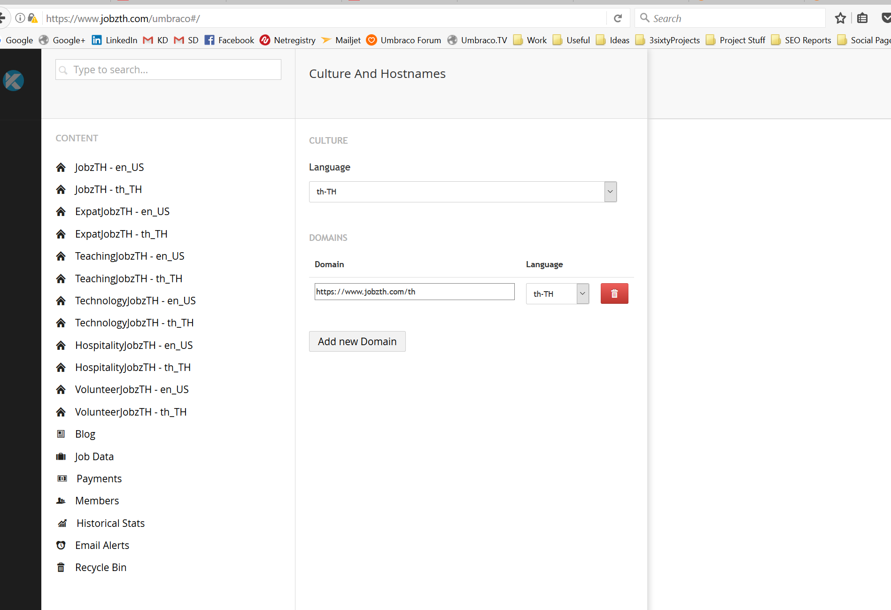Click the Domain URL text field

tap(415, 292)
